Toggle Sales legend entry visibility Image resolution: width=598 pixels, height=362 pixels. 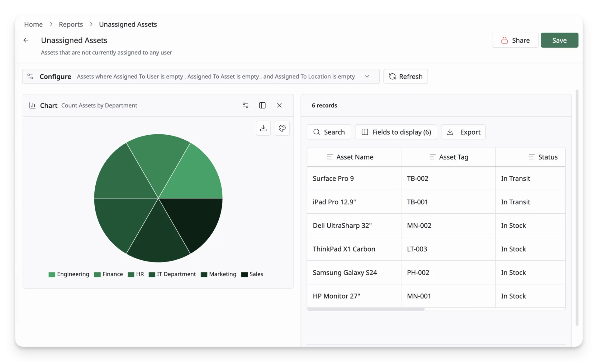point(252,274)
